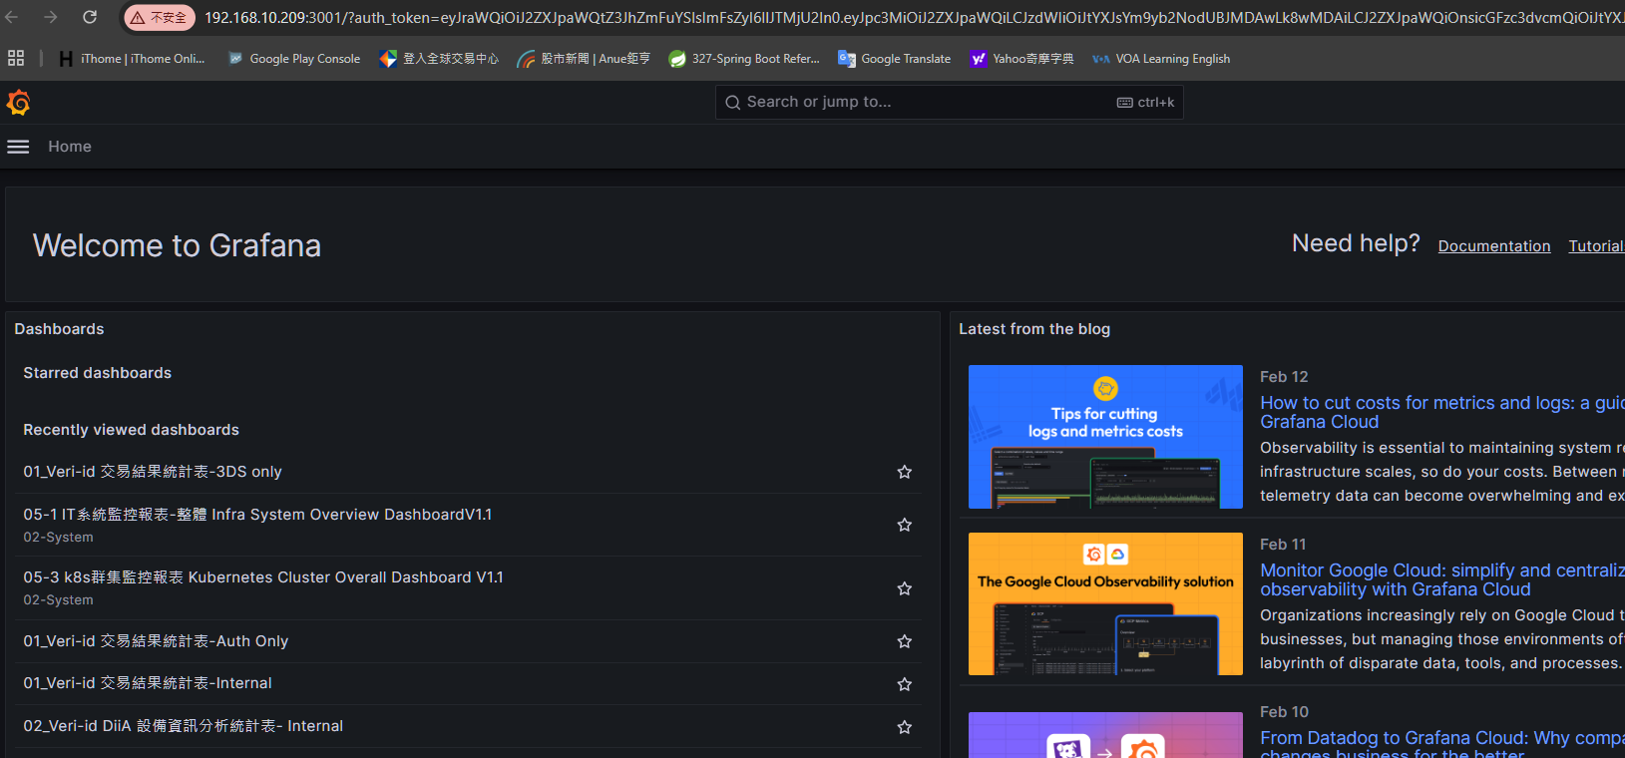Reload the page with browser refresh button
Image resolution: width=1625 pixels, height=758 pixels.
coord(90,17)
